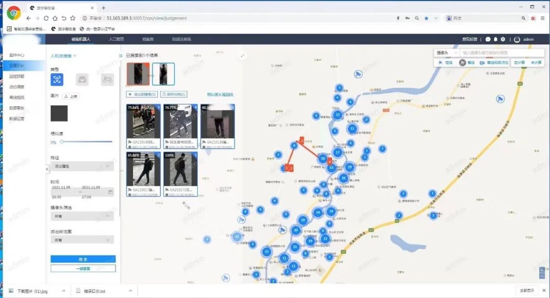
Task: Click the bookmark star outline icon
Action: pyautogui.click(x=73, y=18)
